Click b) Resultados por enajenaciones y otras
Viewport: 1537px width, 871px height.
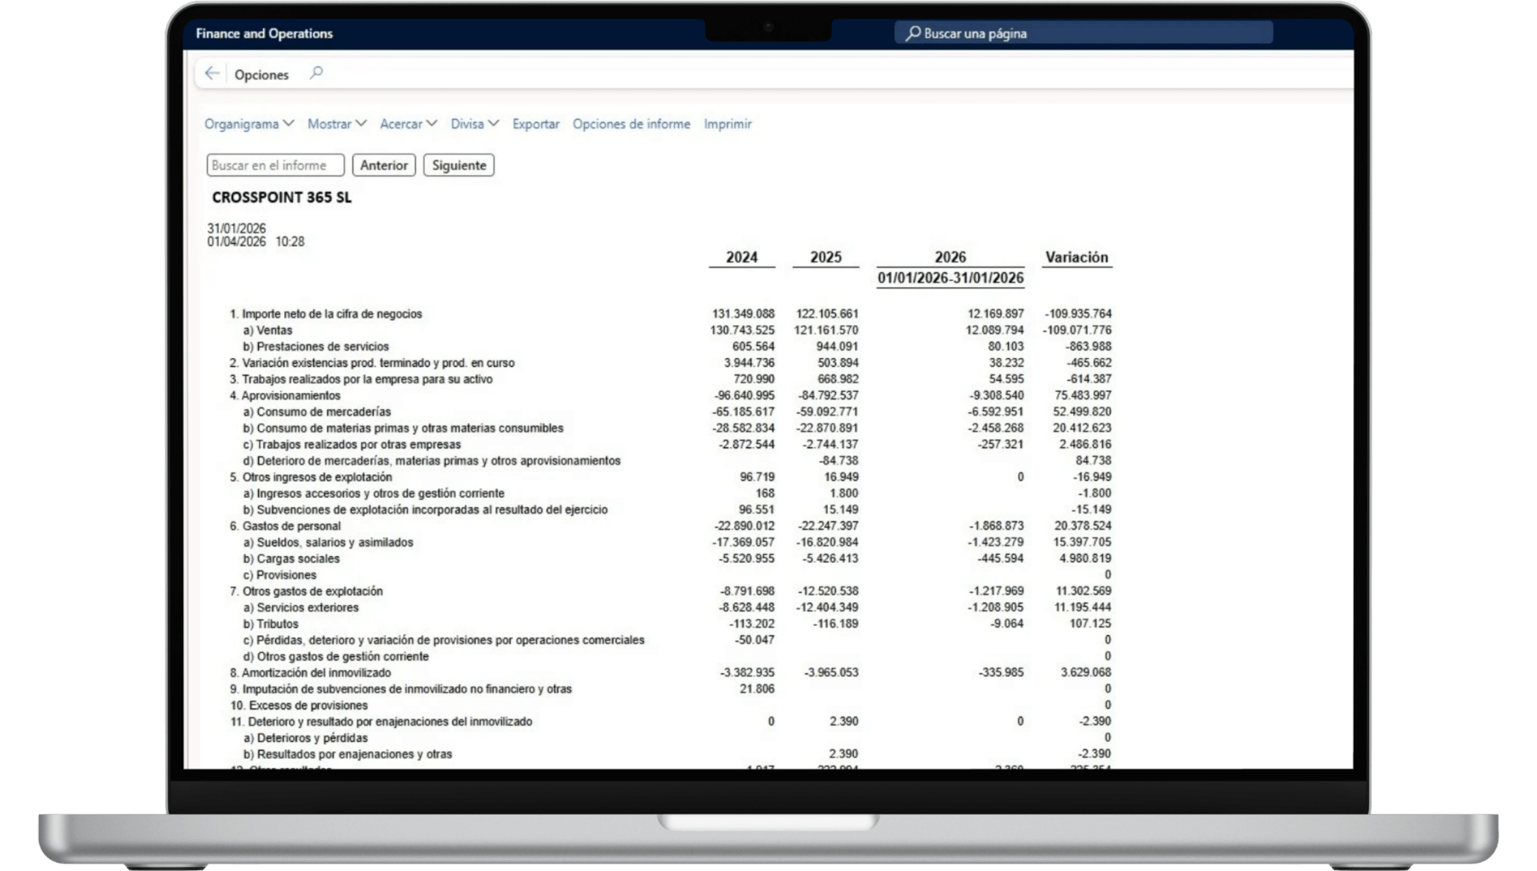pos(348,755)
